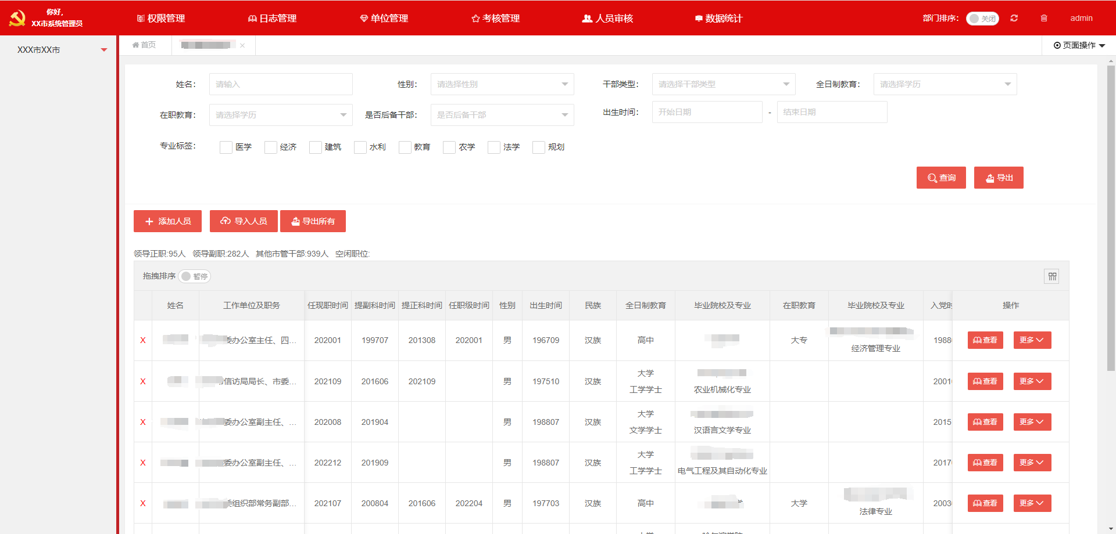The width and height of the screenshot is (1116, 534).
Task: Go to the 首页 home tab
Action: pos(144,45)
